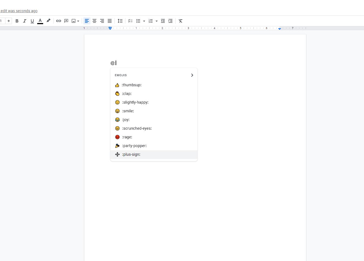This screenshot has width=364, height=261.
Task: Toggle underline formatting
Action: [x=32, y=21]
